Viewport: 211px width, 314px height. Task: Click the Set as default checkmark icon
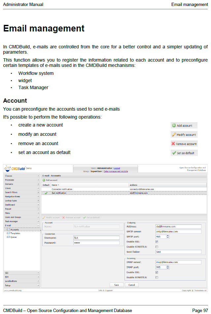tap(174, 153)
